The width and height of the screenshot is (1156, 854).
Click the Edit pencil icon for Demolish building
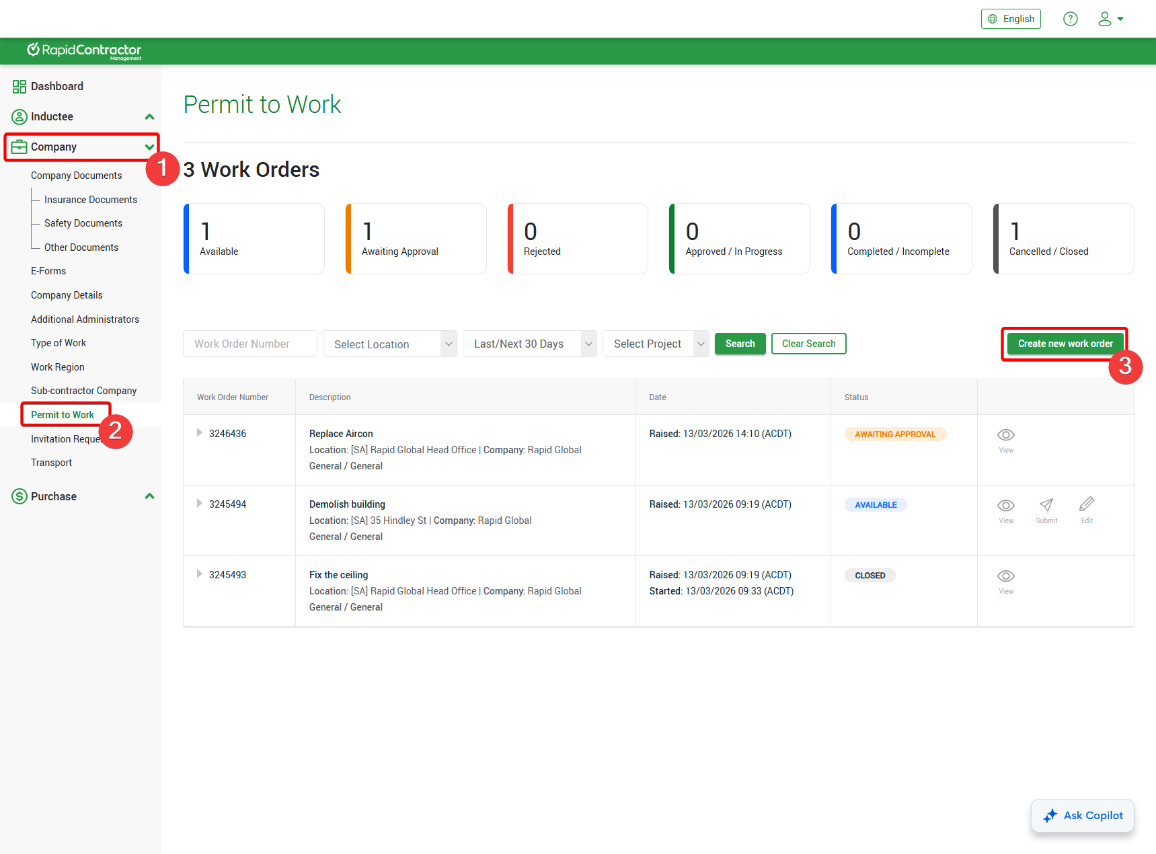(x=1086, y=506)
